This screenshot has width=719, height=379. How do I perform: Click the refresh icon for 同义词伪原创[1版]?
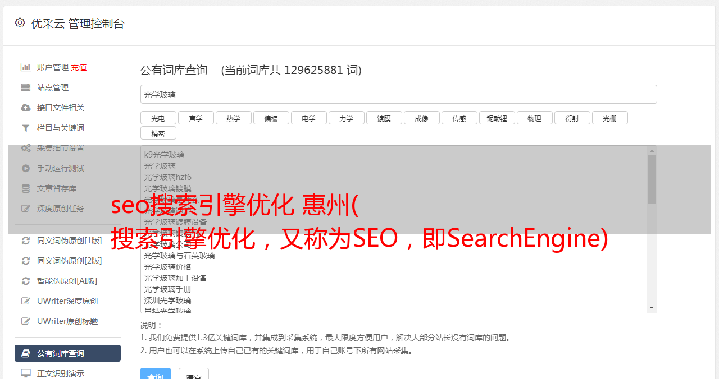point(25,241)
